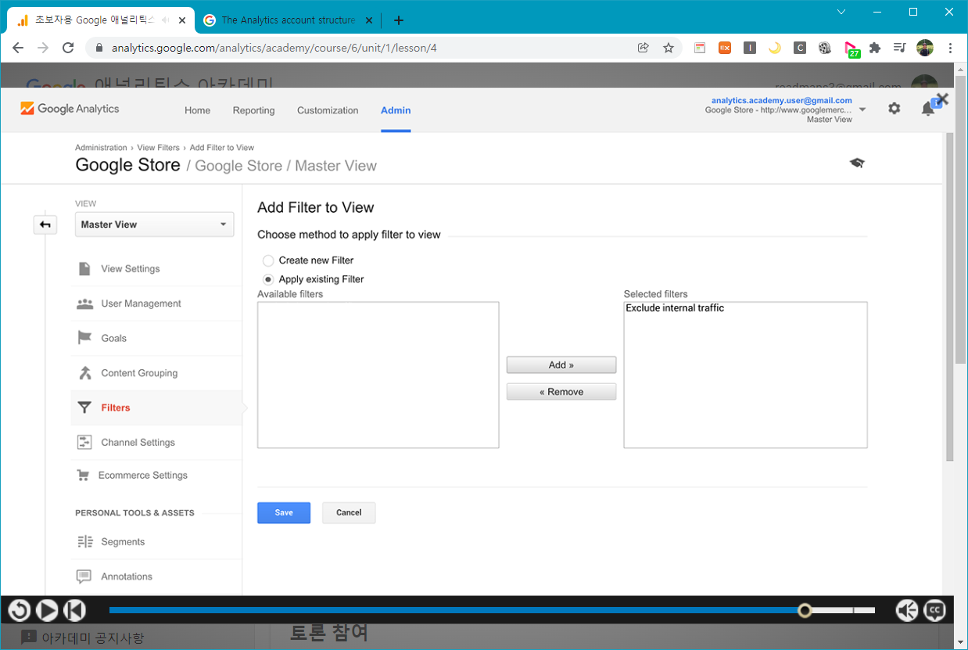Toggle closed captions with the CC icon

pos(935,610)
